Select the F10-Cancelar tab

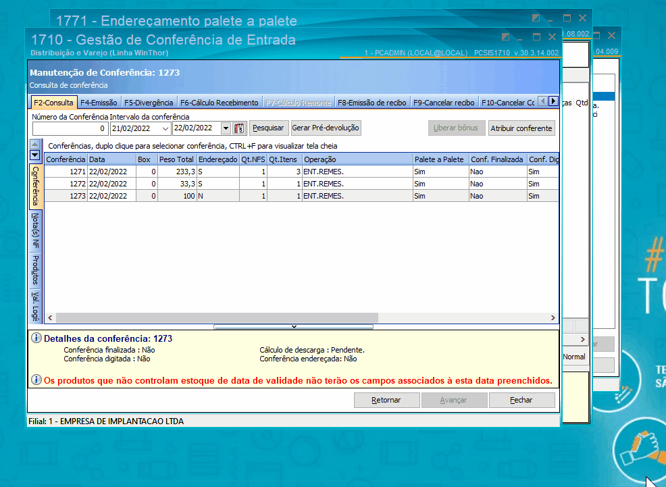pyautogui.click(x=508, y=102)
